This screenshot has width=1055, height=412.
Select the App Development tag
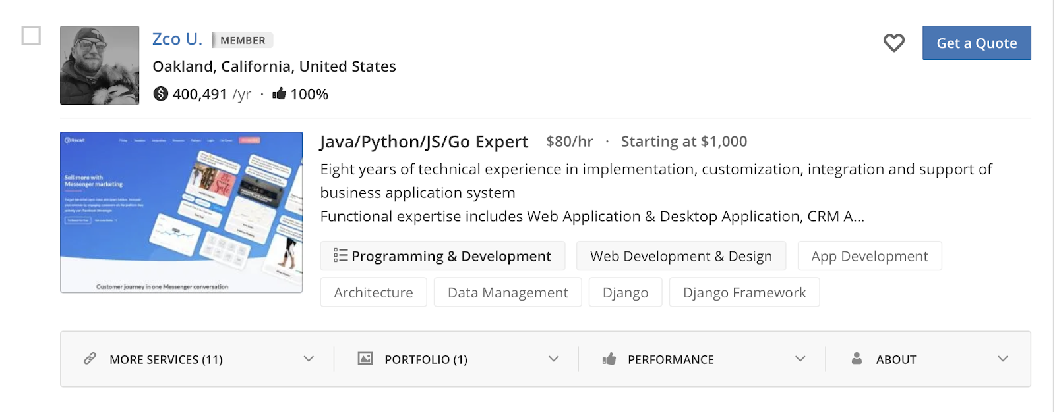[x=869, y=256]
